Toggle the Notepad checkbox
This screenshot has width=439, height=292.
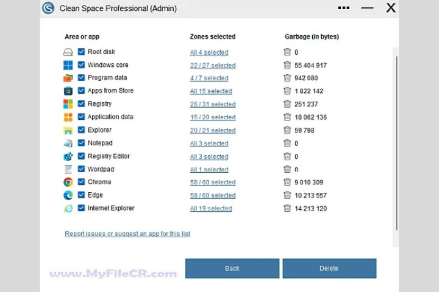tap(81, 143)
